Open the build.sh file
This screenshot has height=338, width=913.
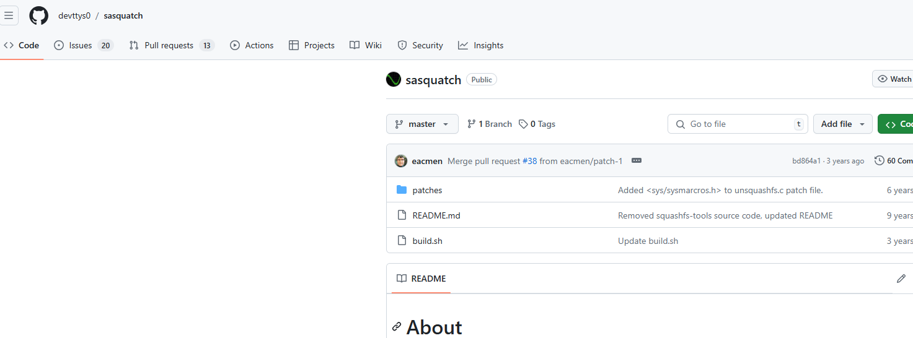[427, 241]
